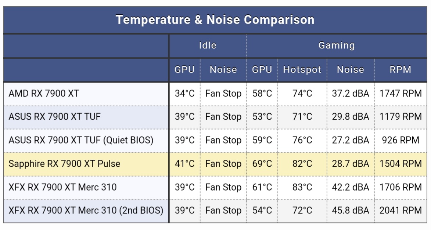The height and width of the screenshot is (230, 431).
Task: Click the Temperature & Noise Comparison title
Action: [x=215, y=20]
